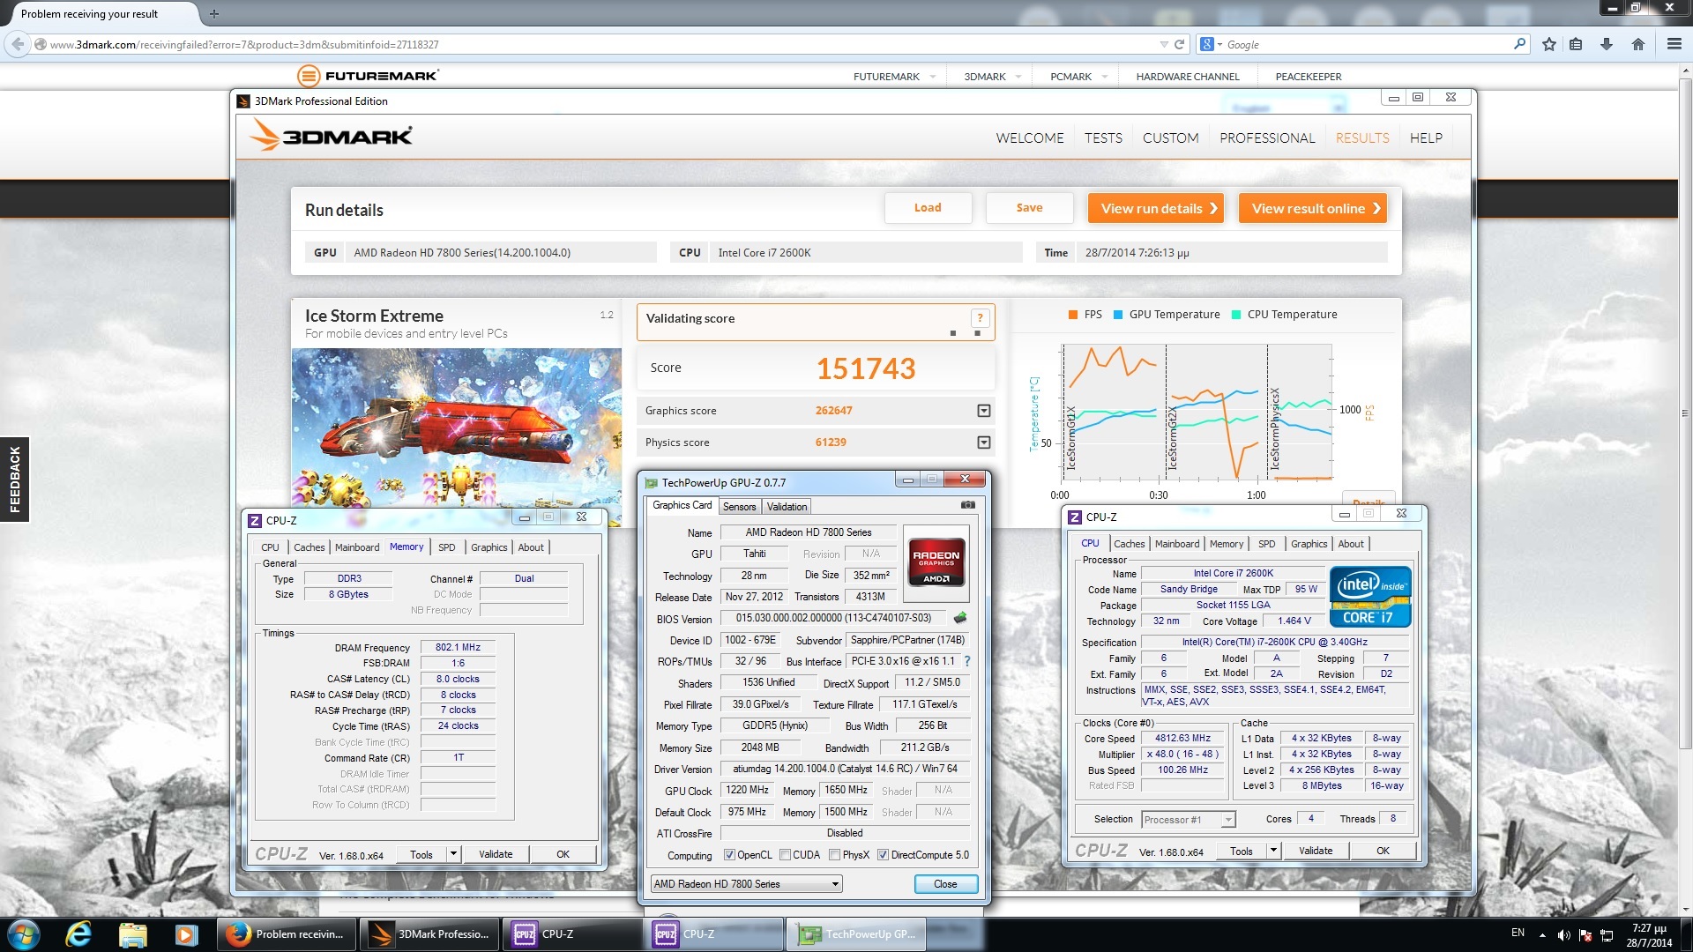Open the URL bar history dropdown arrow
Image resolution: width=1693 pixels, height=952 pixels.
click(1164, 44)
